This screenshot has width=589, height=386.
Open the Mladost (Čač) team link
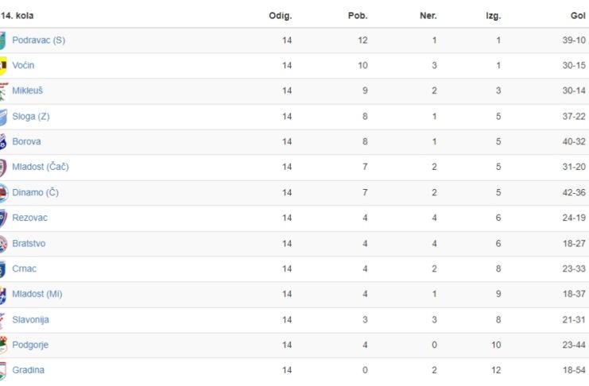tap(41, 166)
